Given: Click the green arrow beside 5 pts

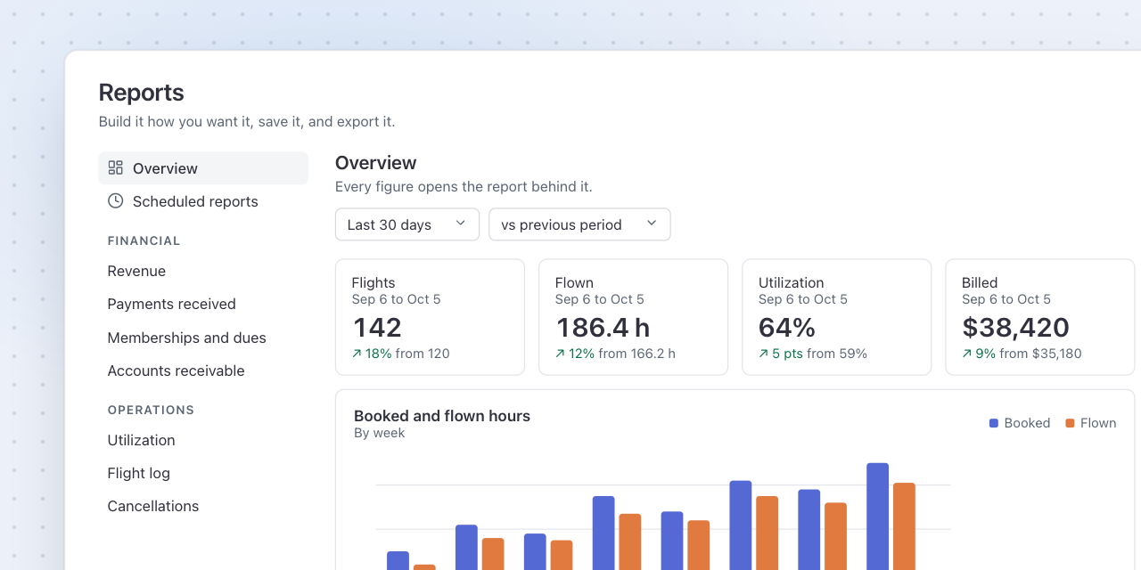Looking at the screenshot, I should tap(764, 354).
